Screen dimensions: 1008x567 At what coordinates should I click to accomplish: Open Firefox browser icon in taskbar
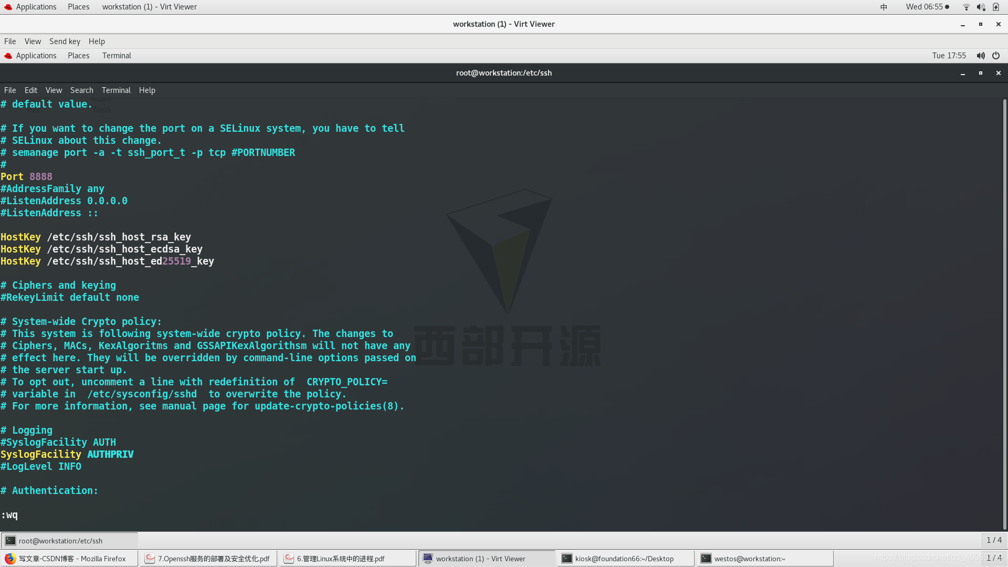click(x=10, y=558)
